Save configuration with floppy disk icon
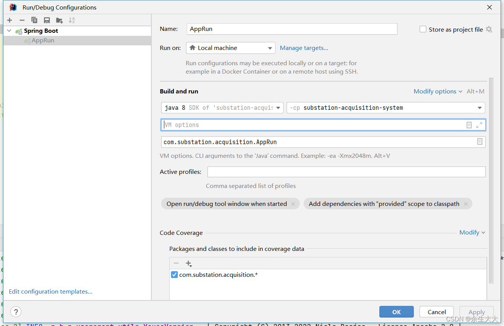The image size is (504, 326). pyautogui.click(x=47, y=20)
